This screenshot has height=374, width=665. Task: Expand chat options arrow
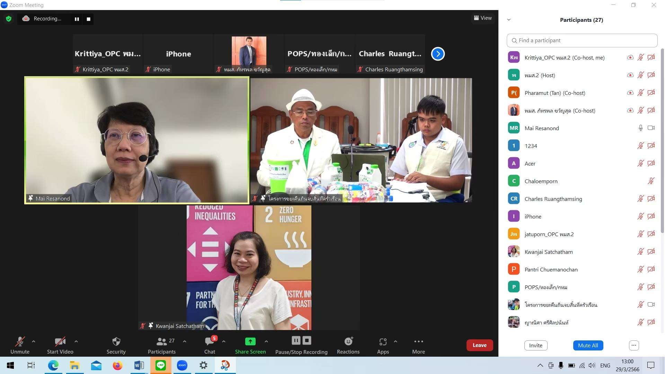point(224,341)
